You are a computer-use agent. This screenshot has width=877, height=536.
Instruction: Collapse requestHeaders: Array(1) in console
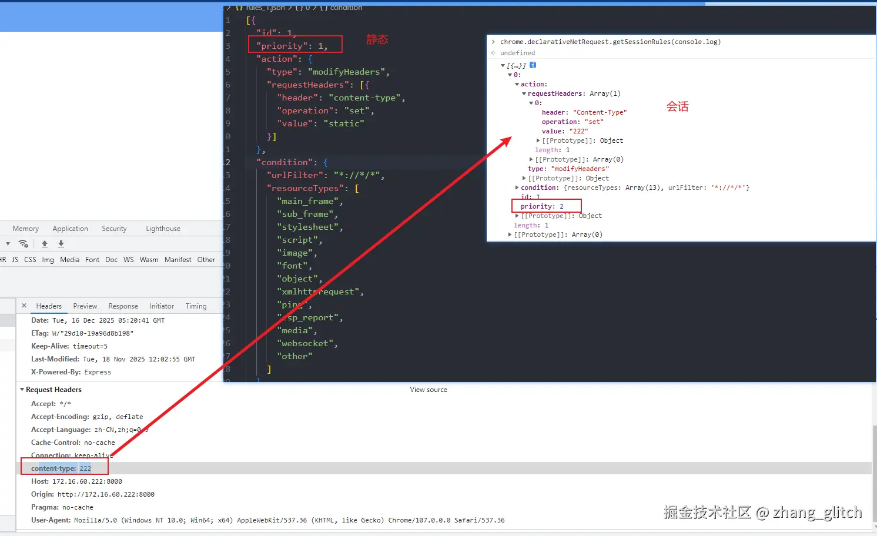524,93
